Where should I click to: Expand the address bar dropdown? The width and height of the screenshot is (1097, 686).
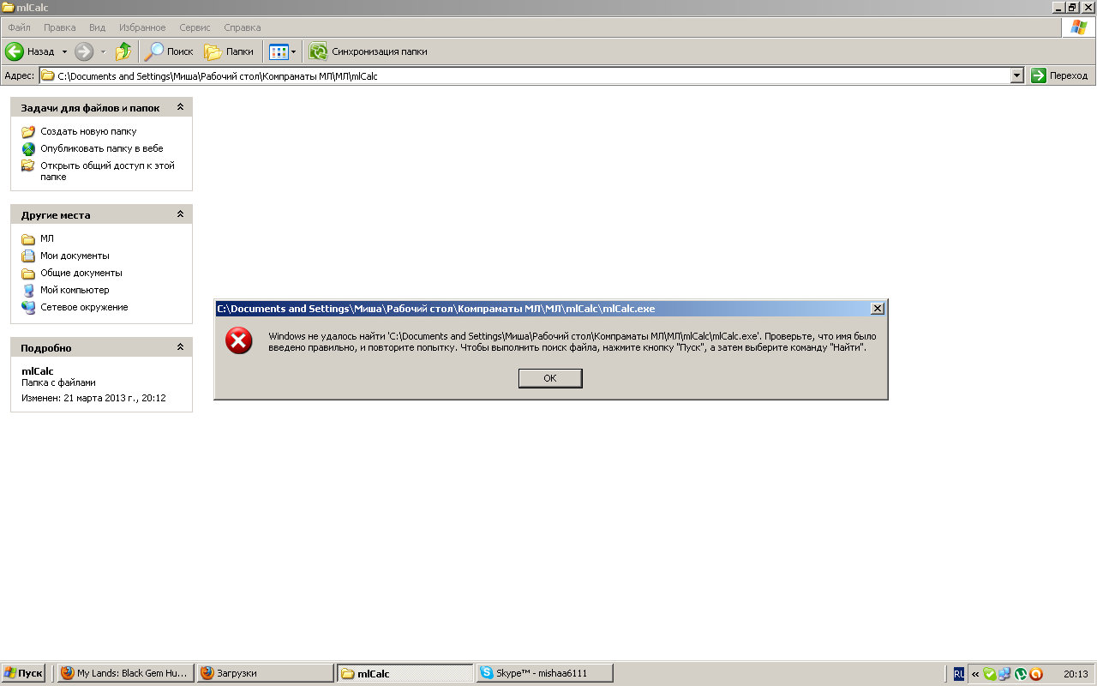point(1016,75)
